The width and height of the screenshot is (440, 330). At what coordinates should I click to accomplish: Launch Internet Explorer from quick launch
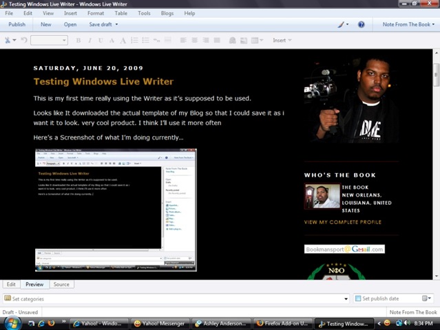[41, 324]
